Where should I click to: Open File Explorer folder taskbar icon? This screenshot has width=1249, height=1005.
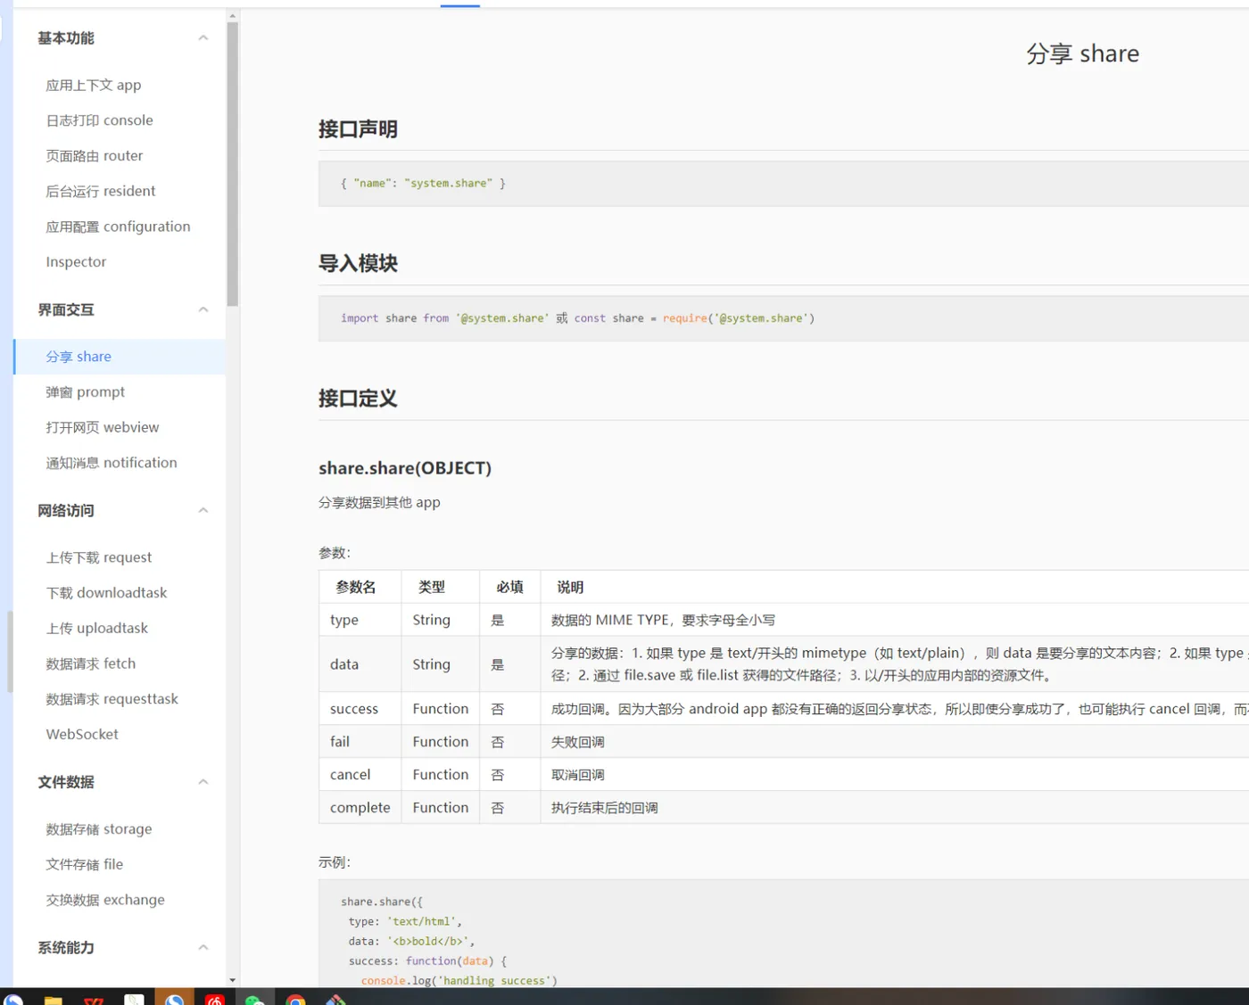[x=54, y=1000]
